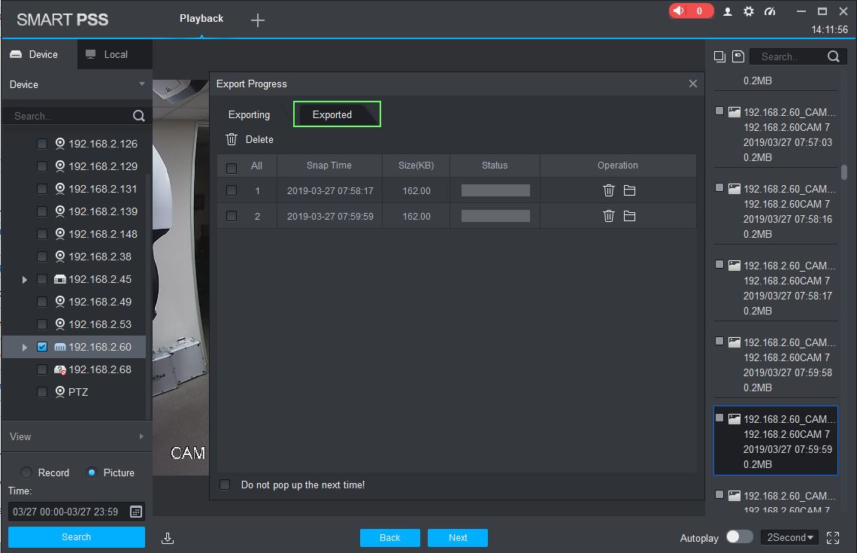The height and width of the screenshot is (553, 857).
Task: Uncheck the 192.168.2.60 device checkbox
Action: 42,347
